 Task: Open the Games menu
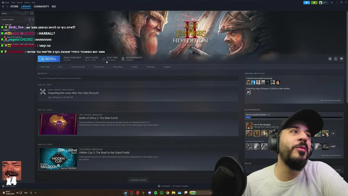[27, 2]
